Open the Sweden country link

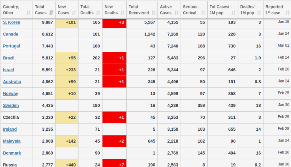pos(11,105)
